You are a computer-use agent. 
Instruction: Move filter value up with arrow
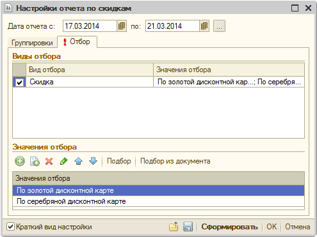pos(78,161)
